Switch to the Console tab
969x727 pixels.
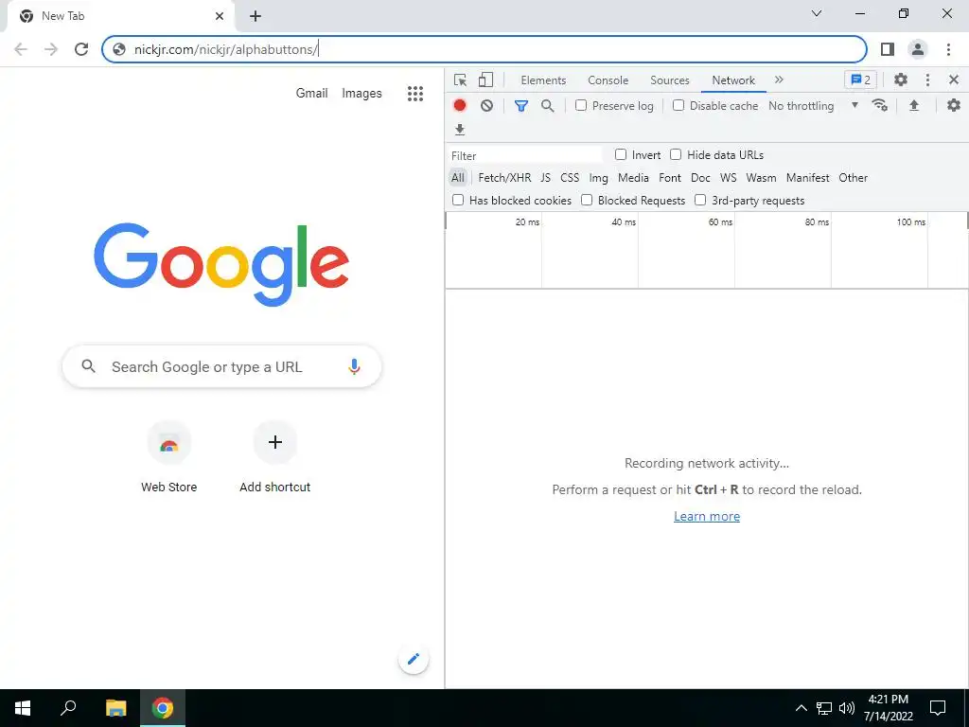pos(608,80)
